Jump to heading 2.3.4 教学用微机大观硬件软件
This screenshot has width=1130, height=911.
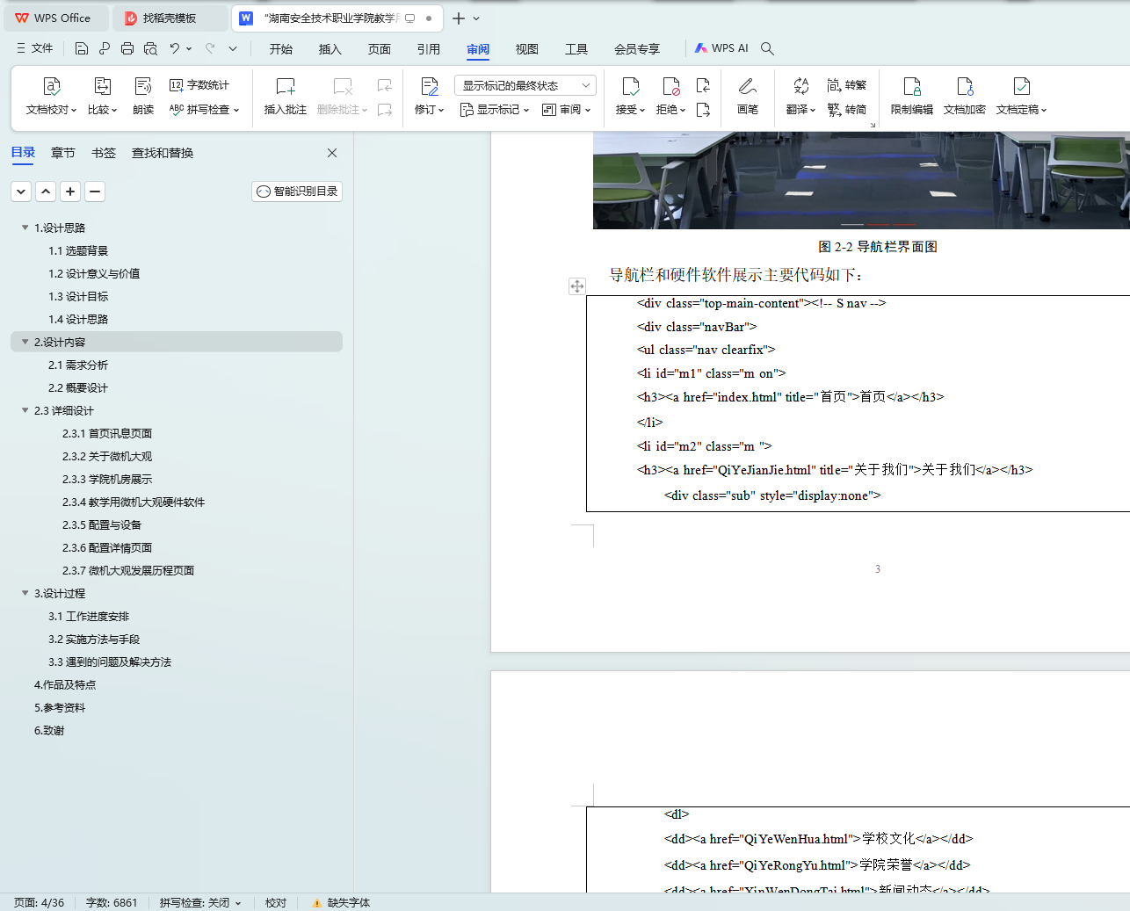134,502
